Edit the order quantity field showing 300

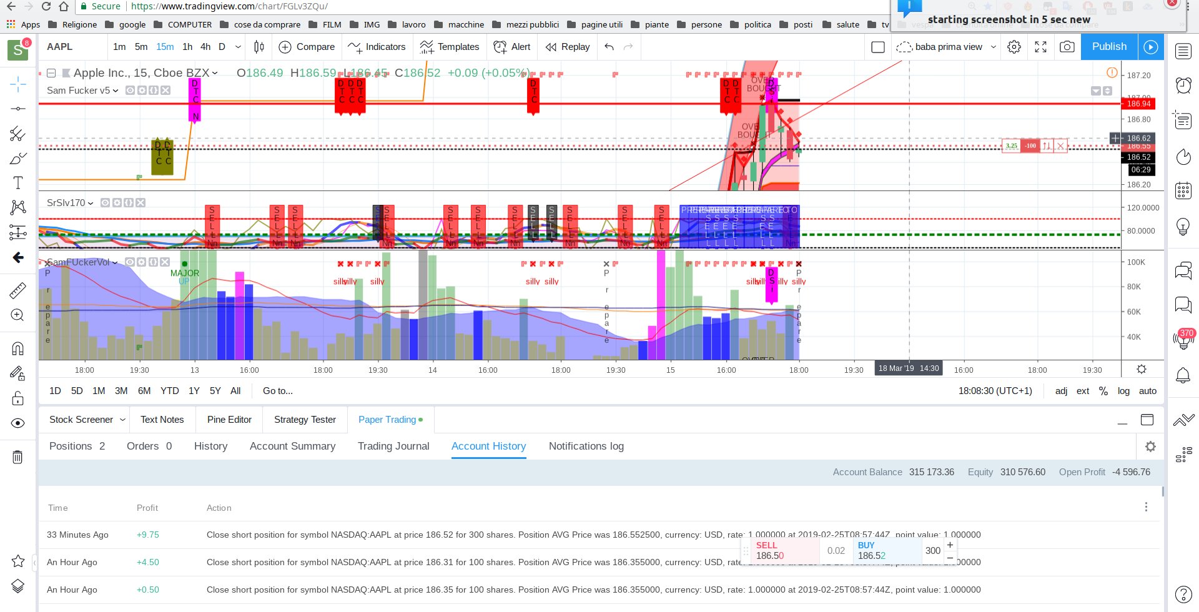[933, 551]
